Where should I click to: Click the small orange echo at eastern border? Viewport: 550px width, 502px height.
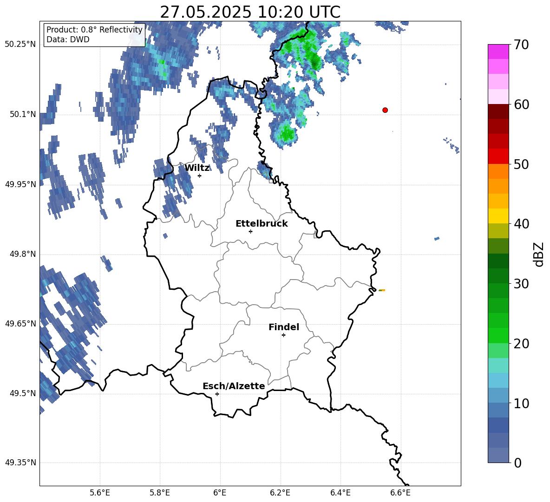point(382,290)
